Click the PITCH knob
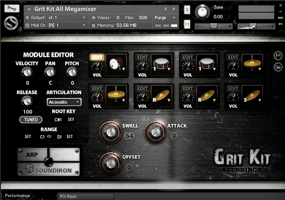The height and width of the screenshot is (200, 285). coord(72,73)
